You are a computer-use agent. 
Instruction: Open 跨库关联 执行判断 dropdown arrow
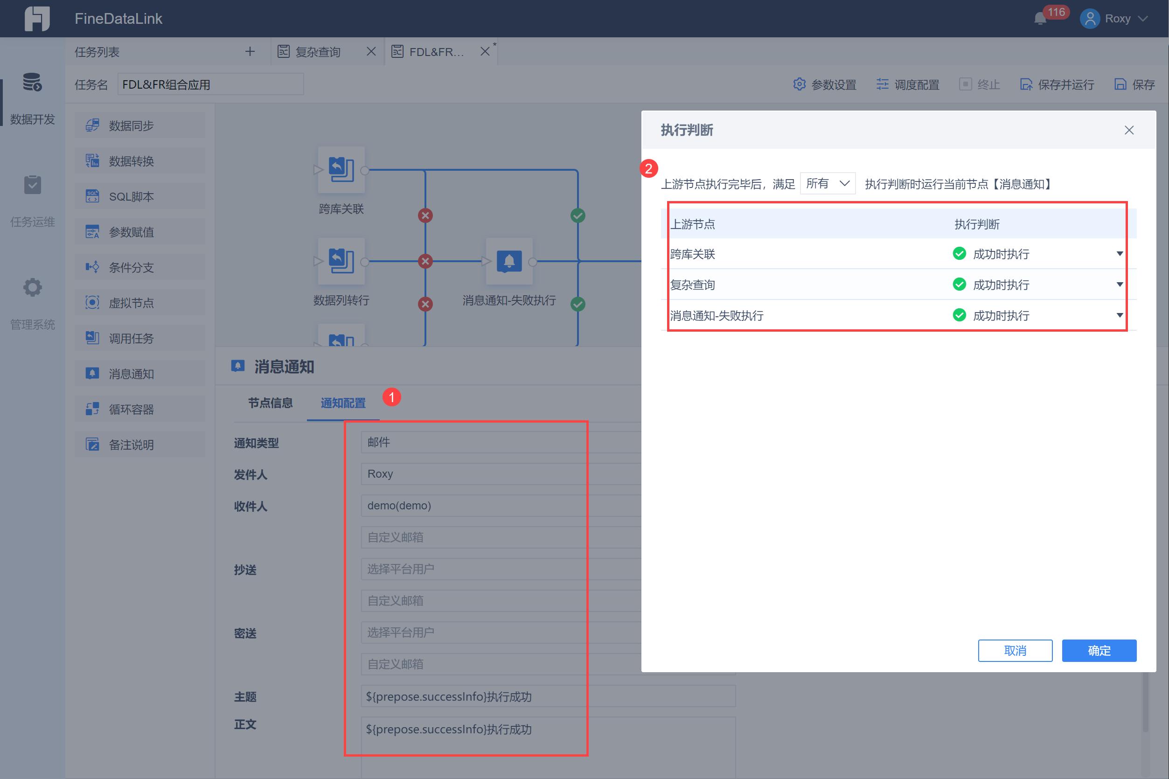pyautogui.click(x=1119, y=254)
